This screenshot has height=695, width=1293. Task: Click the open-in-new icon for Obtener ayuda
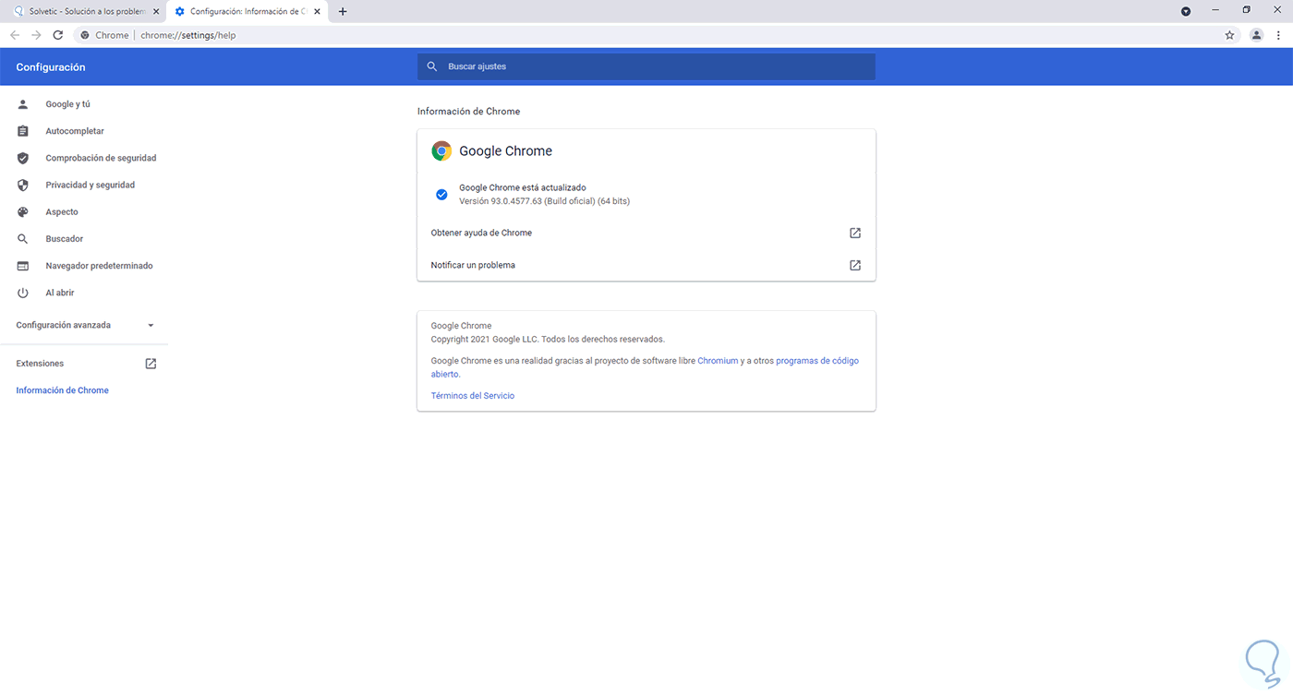tap(855, 233)
